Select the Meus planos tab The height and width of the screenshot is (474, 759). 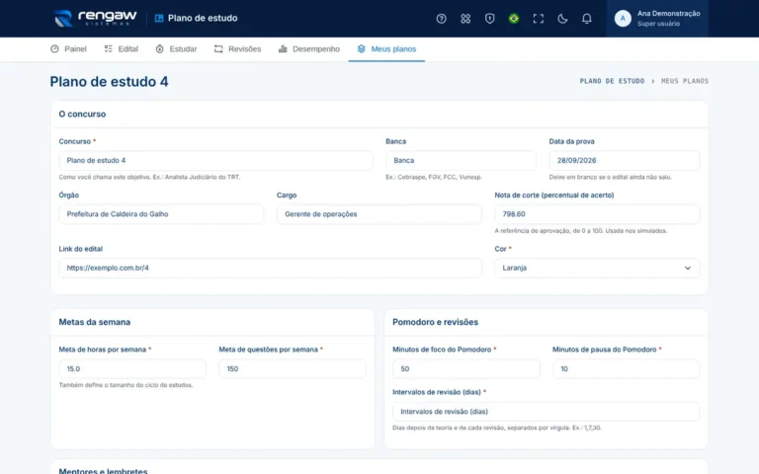pos(386,48)
